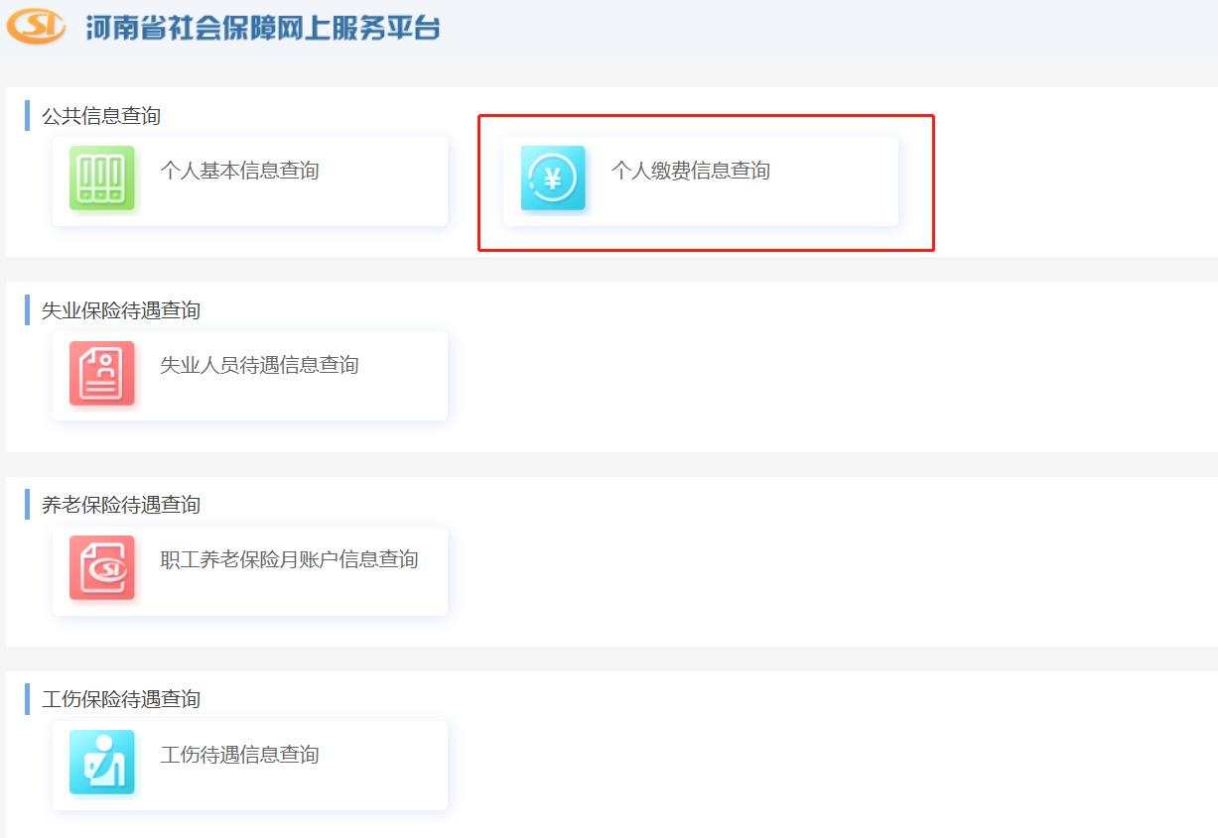The height and width of the screenshot is (838, 1218).
Task: Click the 河南省社会保障网上服务平台 title
Action: click(258, 28)
